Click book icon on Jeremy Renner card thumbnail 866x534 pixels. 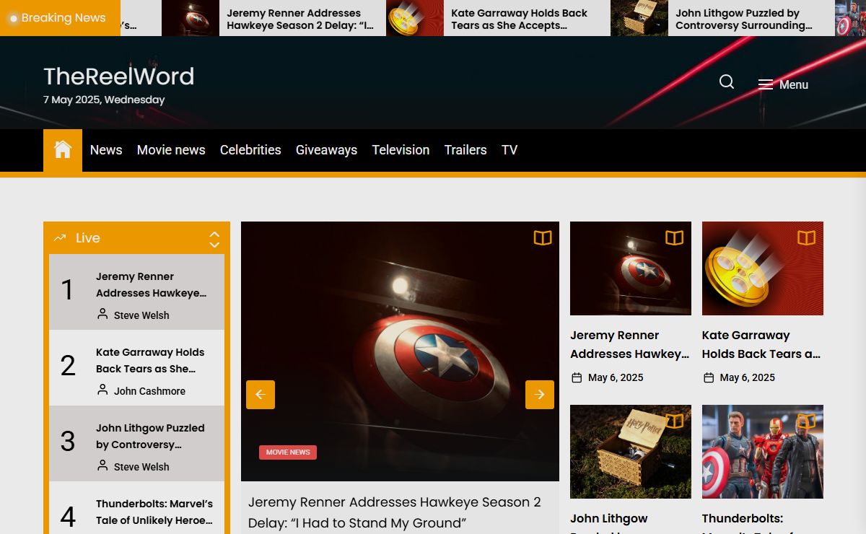click(x=675, y=238)
